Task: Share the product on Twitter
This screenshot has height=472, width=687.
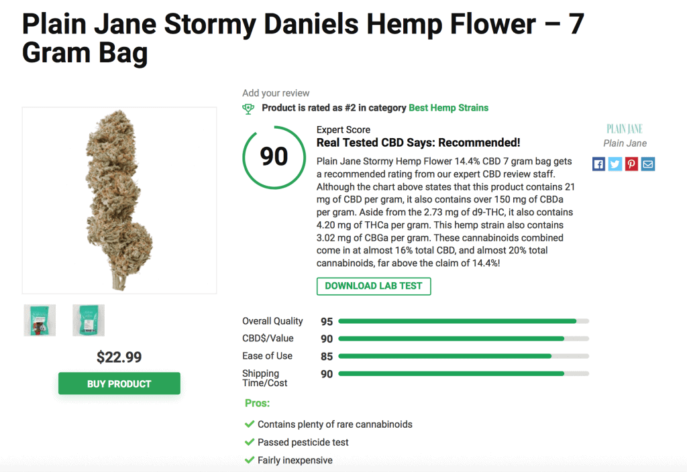Action: (615, 164)
